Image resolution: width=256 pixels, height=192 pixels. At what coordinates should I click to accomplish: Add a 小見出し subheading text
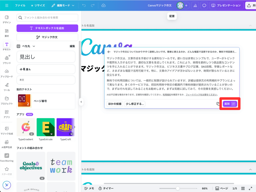(x=46, y=69)
